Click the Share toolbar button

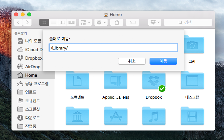[117, 22]
